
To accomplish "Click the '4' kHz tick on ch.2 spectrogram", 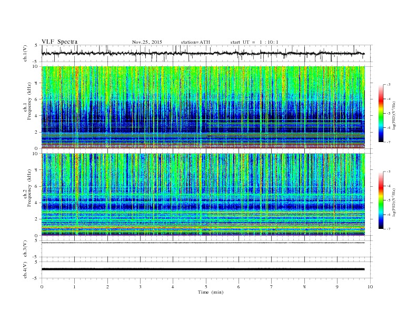I will (36, 203).
